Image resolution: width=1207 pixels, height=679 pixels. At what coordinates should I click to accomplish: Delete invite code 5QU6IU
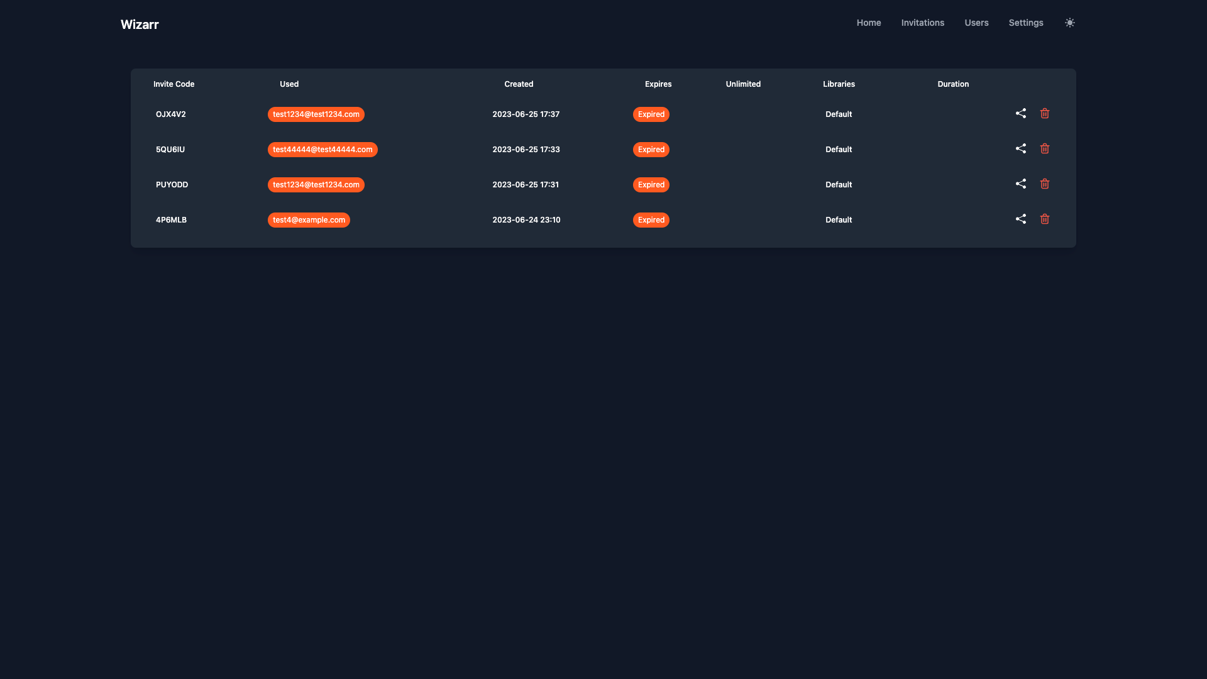pos(1045,148)
